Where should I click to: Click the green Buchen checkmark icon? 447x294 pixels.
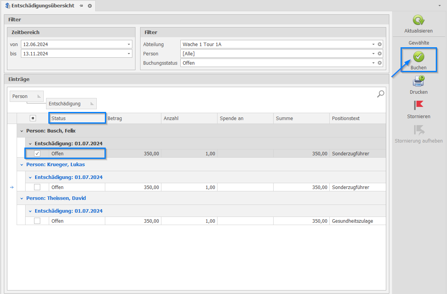click(418, 57)
